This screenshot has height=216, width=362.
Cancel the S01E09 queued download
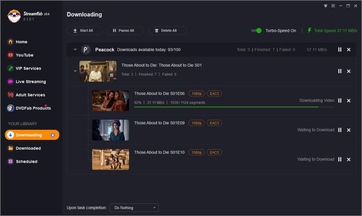(x=349, y=130)
